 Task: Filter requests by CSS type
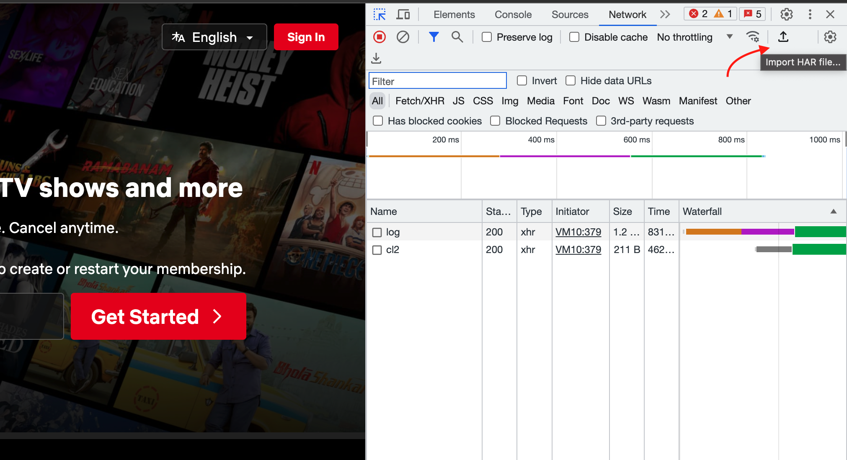[483, 101]
